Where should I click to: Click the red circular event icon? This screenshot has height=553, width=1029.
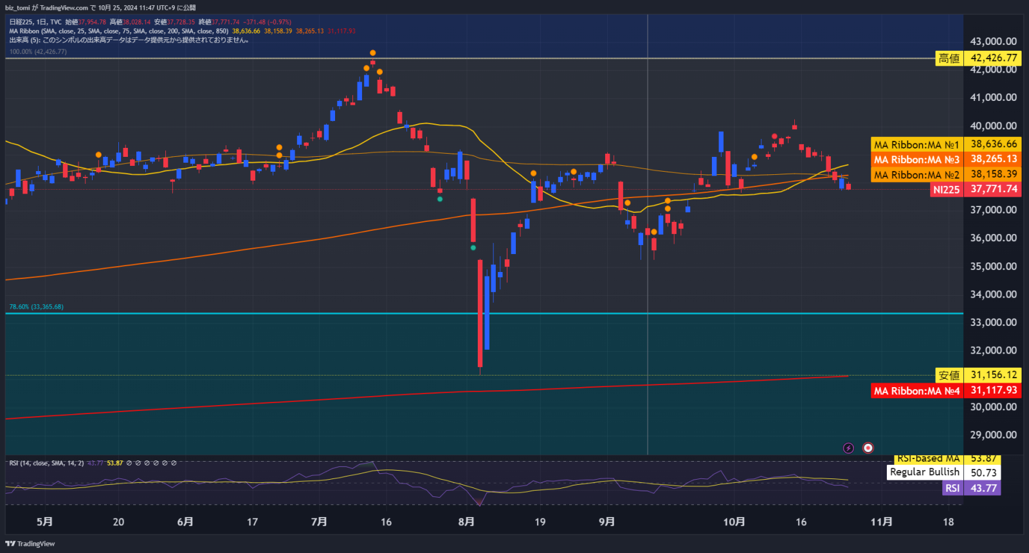(x=868, y=448)
